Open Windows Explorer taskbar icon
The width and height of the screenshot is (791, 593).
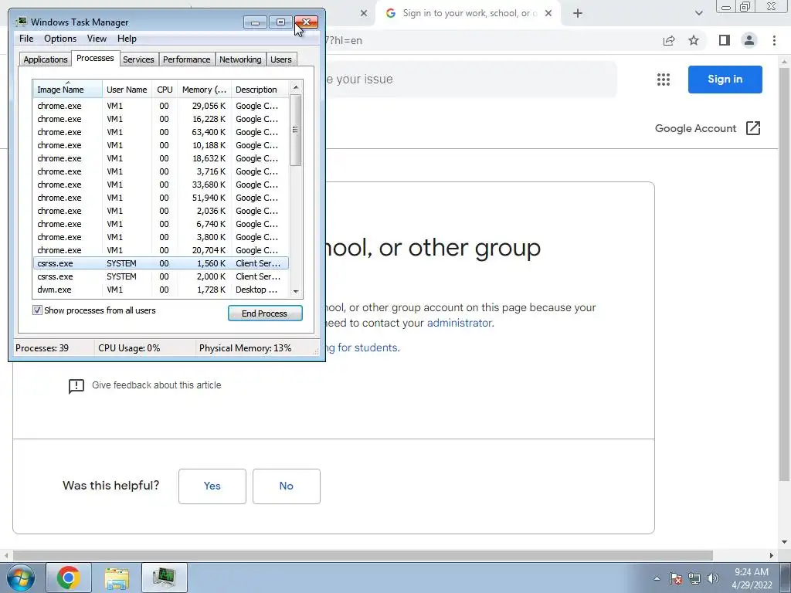pos(117,578)
